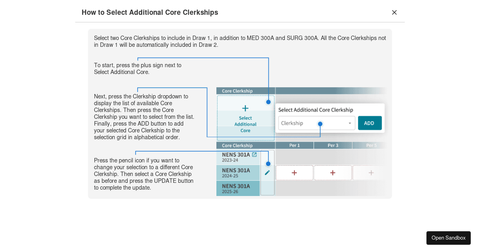
Task: Click the blue dot marker above the plus sign
Action: click(x=268, y=102)
